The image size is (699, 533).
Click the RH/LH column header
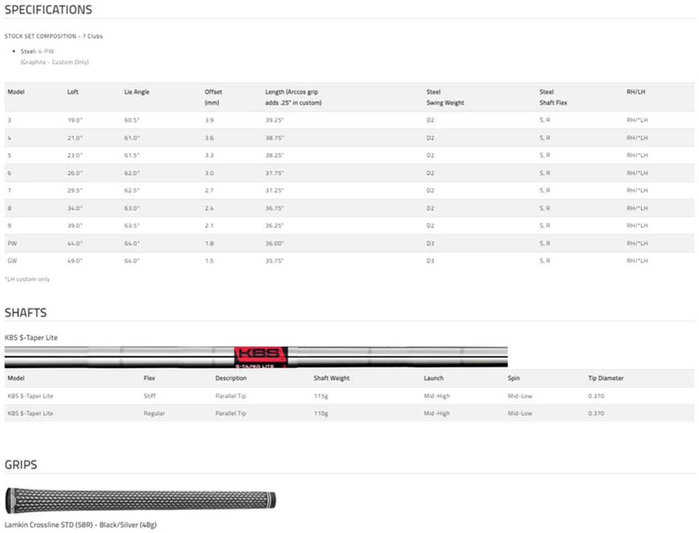click(x=636, y=92)
